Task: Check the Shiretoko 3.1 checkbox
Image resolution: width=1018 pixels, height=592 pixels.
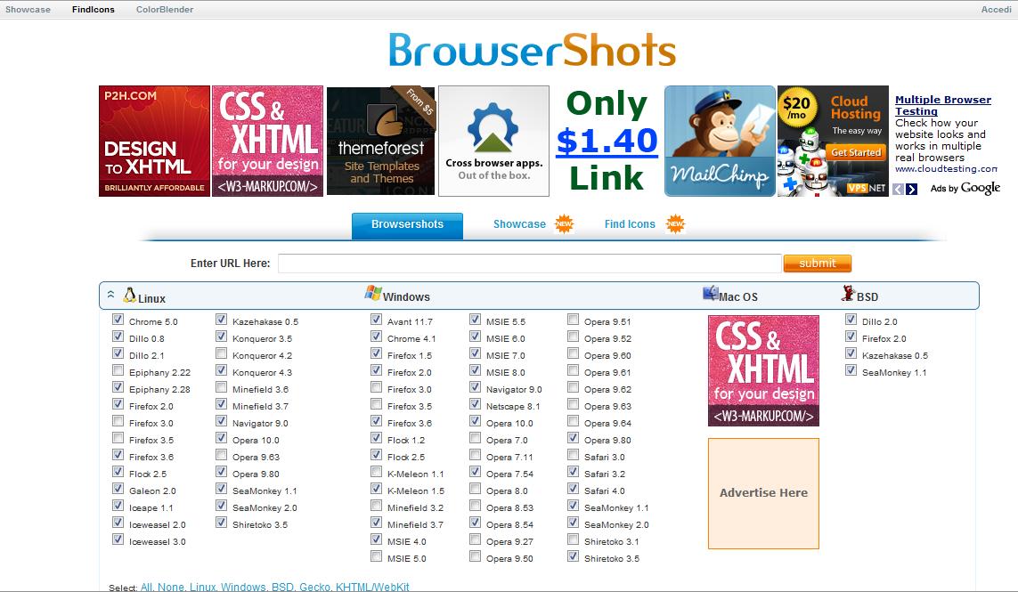Action: tap(573, 539)
